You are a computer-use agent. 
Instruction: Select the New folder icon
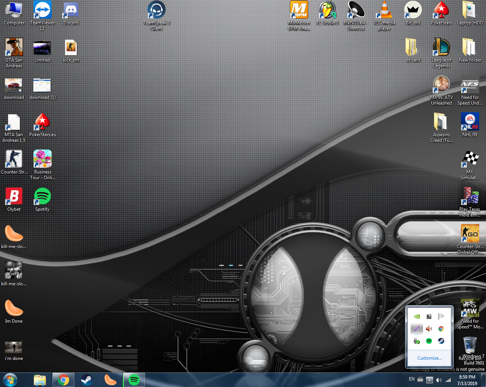coord(470,51)
